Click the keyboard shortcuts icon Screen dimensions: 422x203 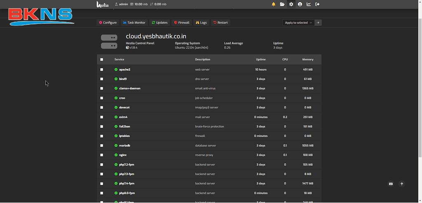click(x=391, y=184)
